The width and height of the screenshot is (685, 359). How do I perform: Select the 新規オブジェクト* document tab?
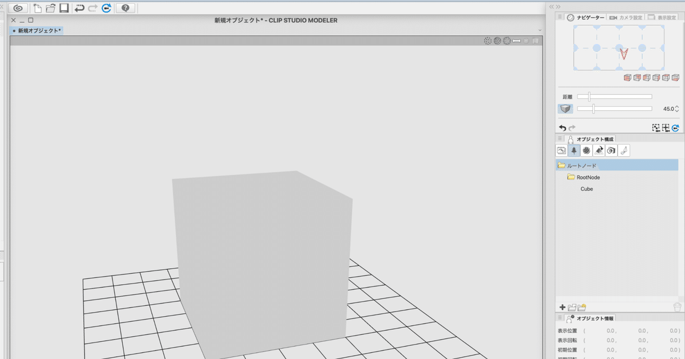point(36,30)
